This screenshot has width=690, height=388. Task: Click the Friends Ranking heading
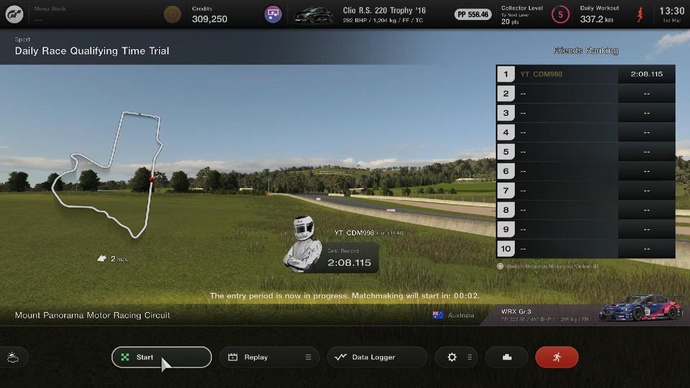coord(586,51)
